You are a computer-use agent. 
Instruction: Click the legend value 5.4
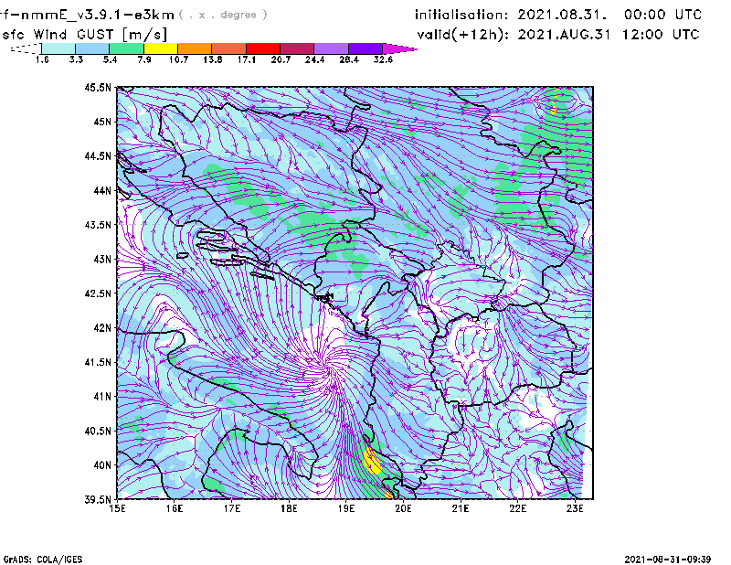pyautogui.click(x=110, y=59)
